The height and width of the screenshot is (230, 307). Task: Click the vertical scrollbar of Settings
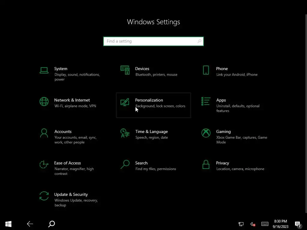306,114
